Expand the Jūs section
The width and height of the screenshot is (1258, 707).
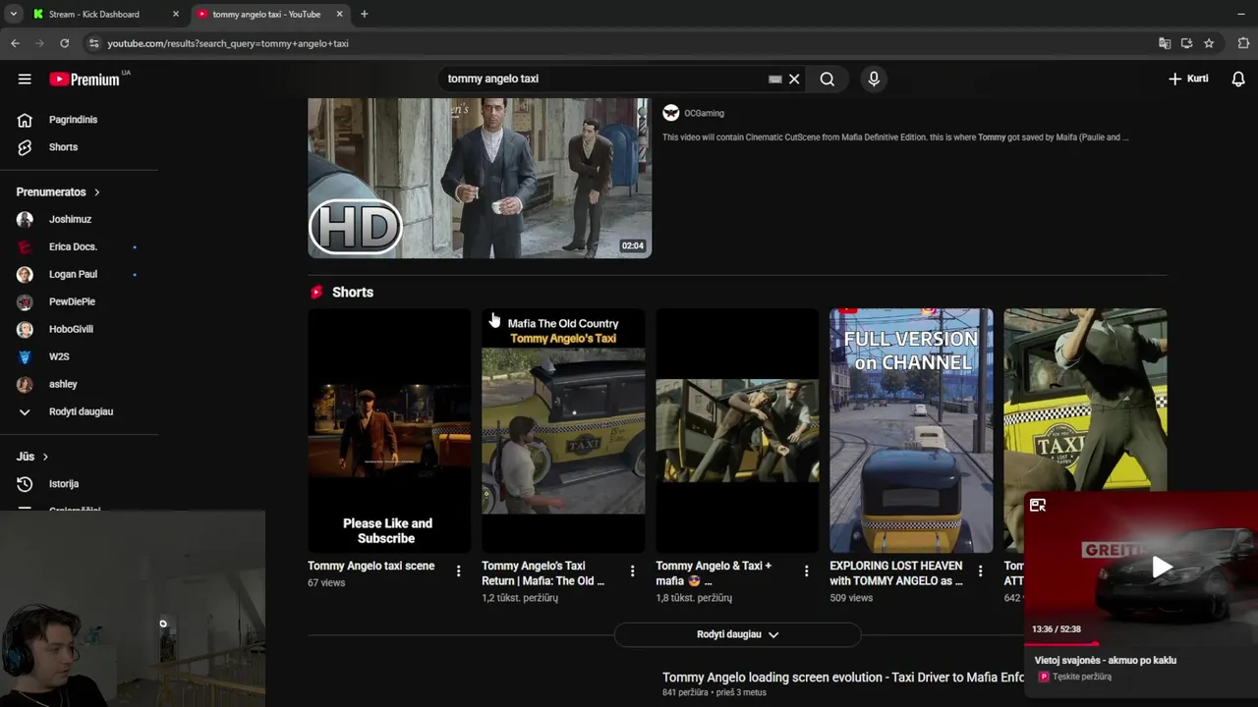32,457
